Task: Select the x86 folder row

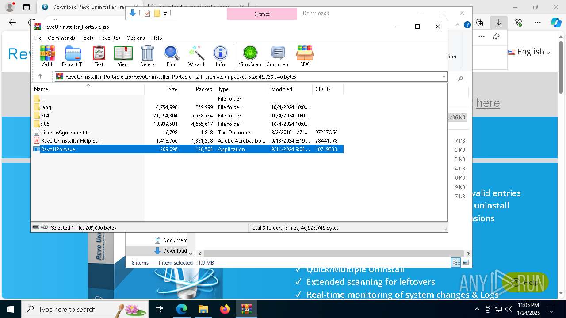Action: tap(187, 124)
